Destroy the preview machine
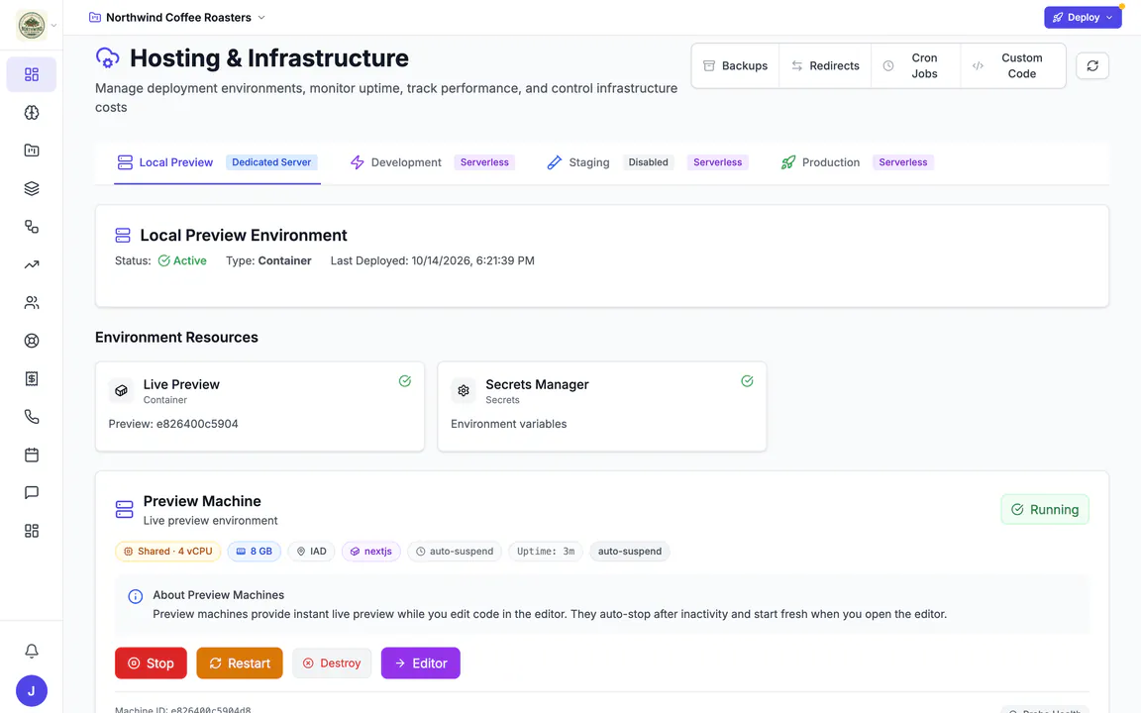 tap(332, 662)
